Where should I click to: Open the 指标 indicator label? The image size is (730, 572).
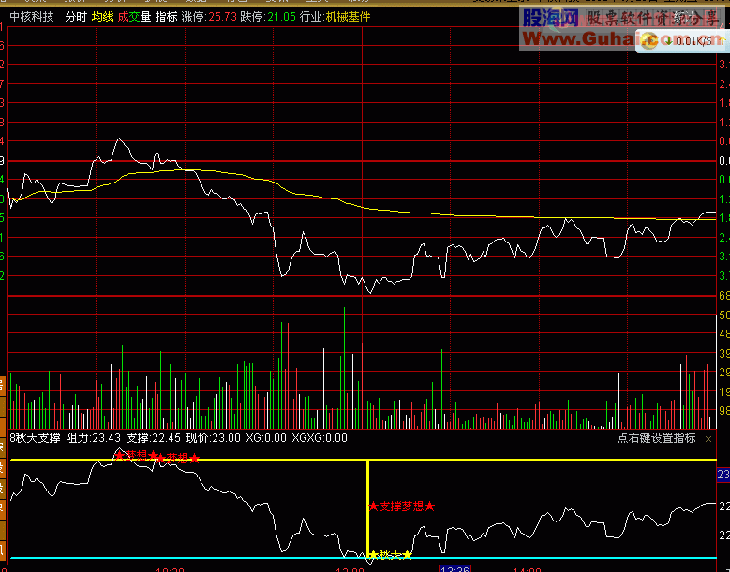(x=166, y=17)
